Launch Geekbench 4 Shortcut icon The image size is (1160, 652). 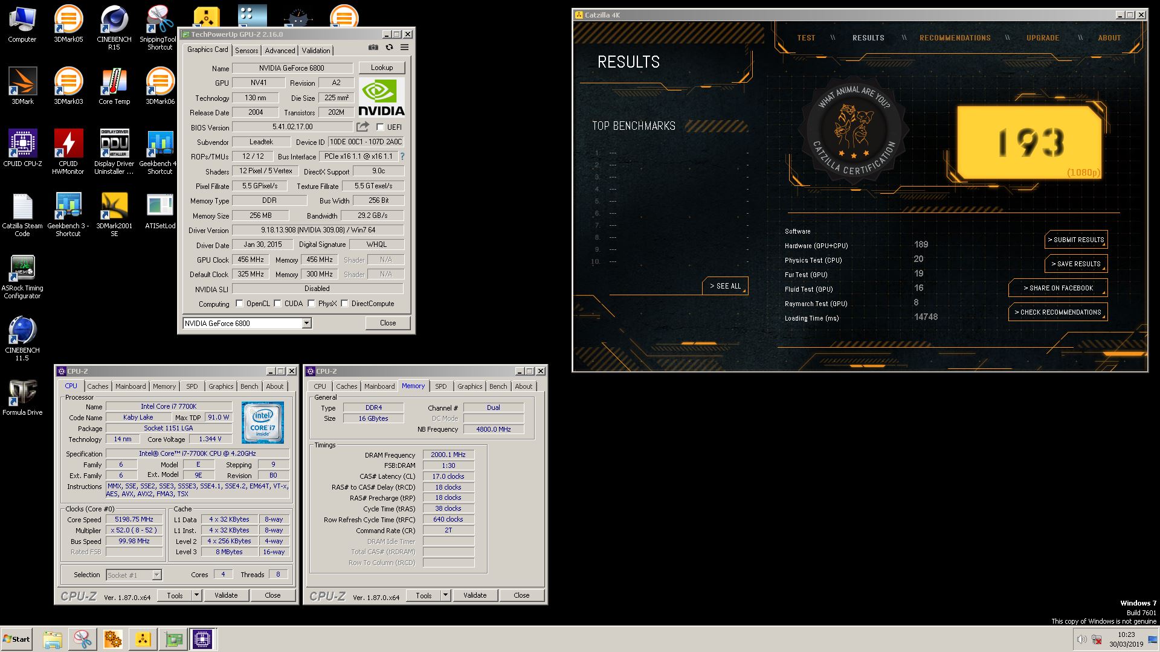[x=159, y=152]
